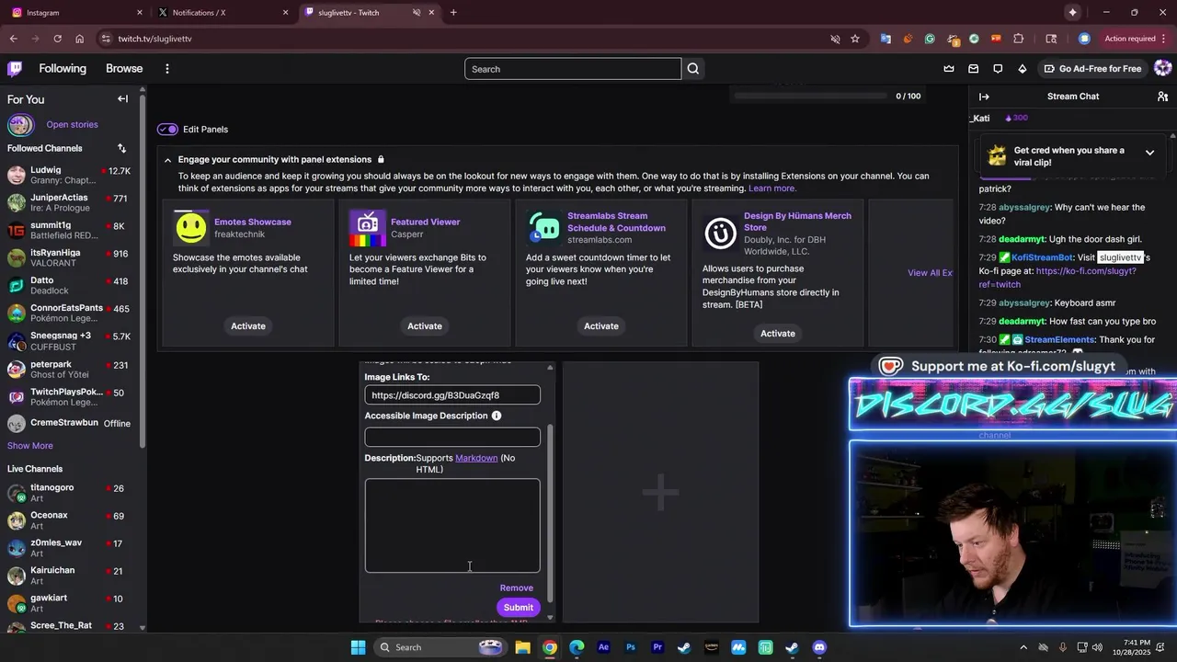
Task: Submit the panel form
Action: 518,608
